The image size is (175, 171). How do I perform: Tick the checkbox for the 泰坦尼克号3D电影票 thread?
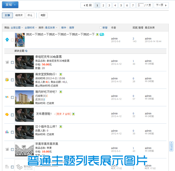(12, 62)
